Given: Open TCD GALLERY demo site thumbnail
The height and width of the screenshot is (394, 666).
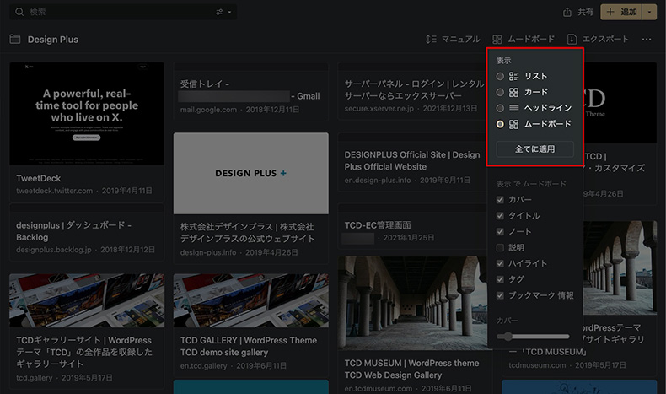Looking at the screenshot, I should 250,300.
